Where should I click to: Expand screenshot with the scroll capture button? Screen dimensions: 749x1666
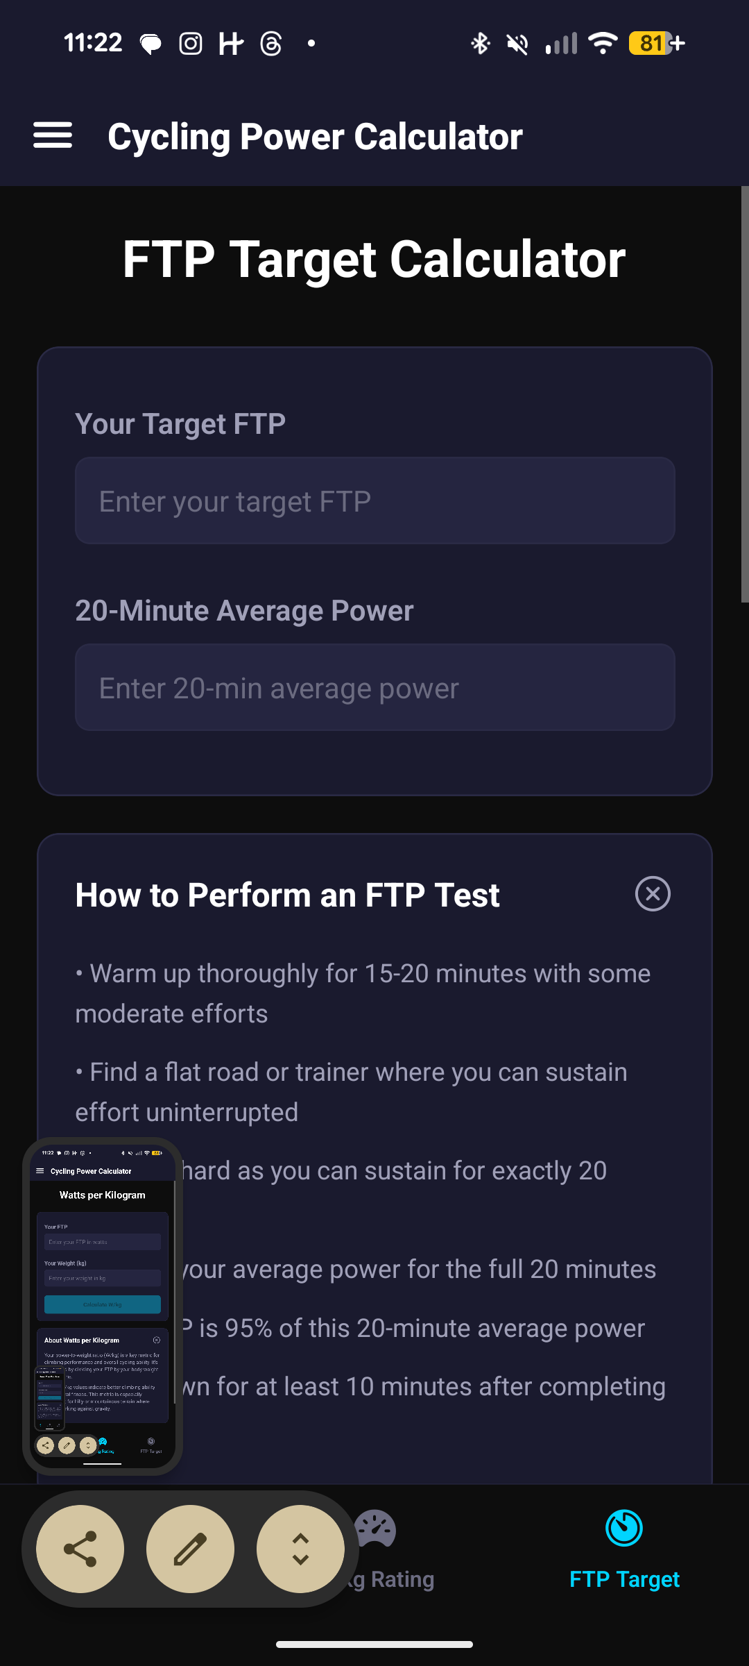[x=300, y=1549]
